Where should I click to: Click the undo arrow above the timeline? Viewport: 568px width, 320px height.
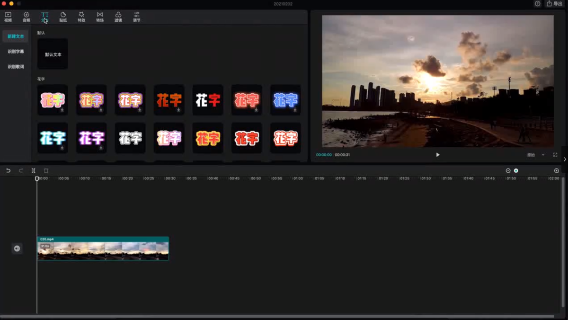[x=8, y=170]
